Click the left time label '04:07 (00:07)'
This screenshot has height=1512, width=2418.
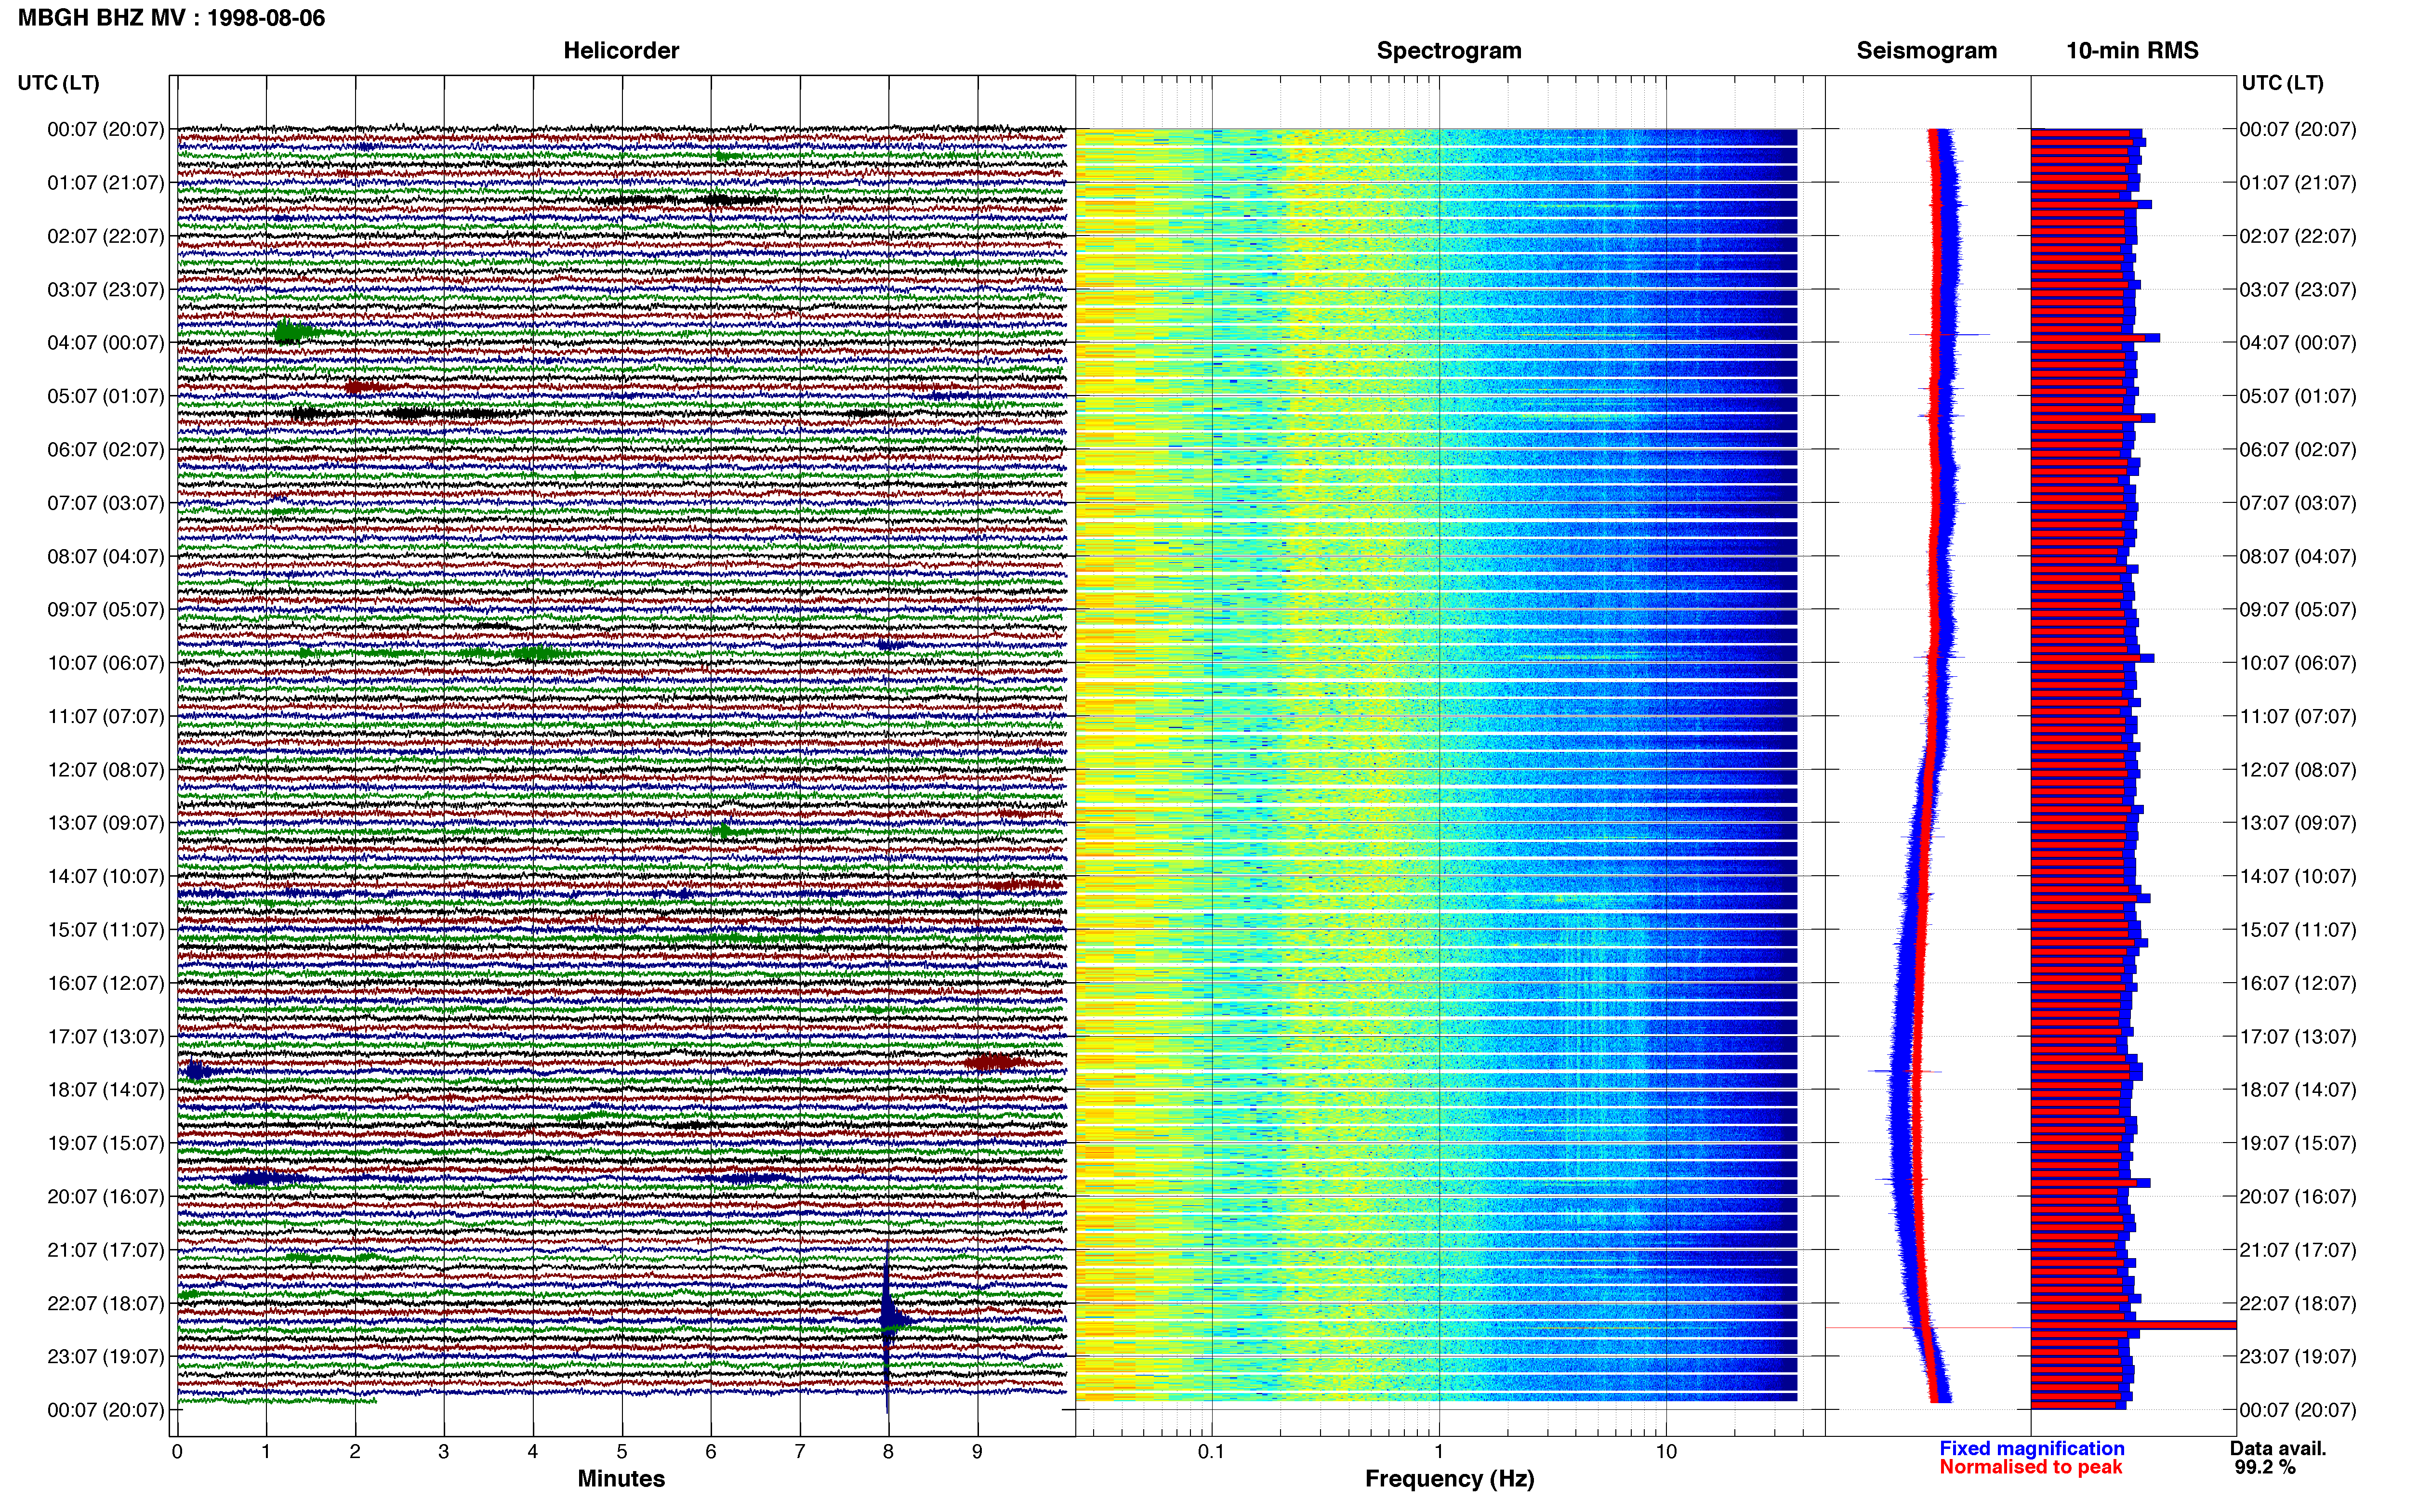[105, 342]
